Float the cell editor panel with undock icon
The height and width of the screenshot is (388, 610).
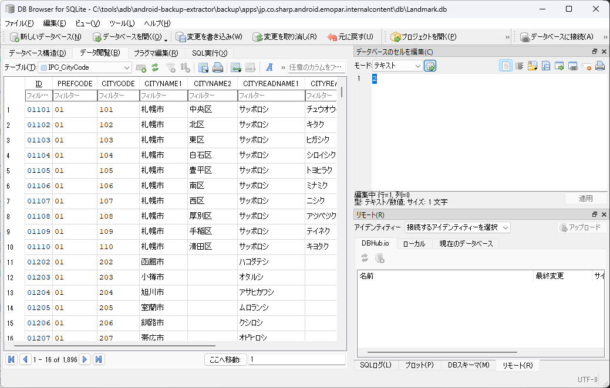coord(594,52)
